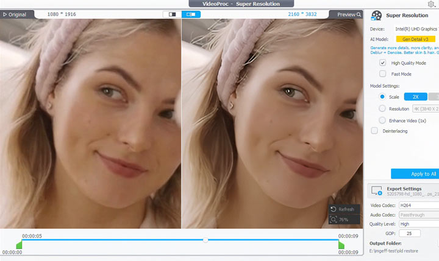Click the 00:00:05 start time label
The height and width of the screenshot is (261, 439).
pyautogui.click(x=32, y=236)
